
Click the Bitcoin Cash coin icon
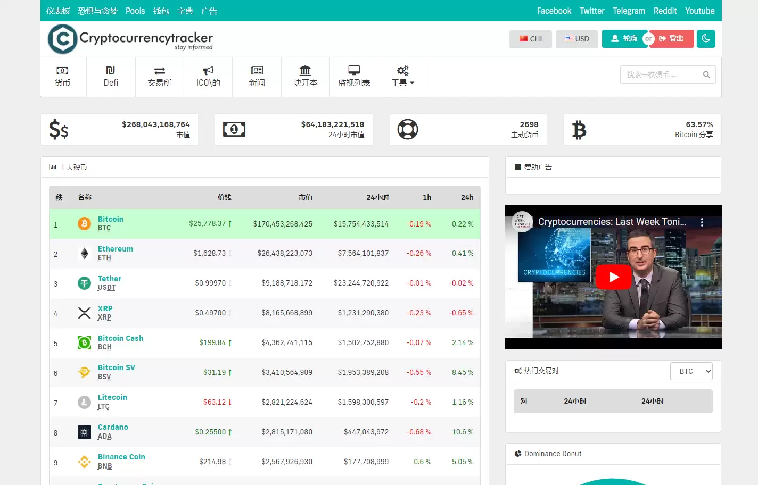tap(84, 342)
